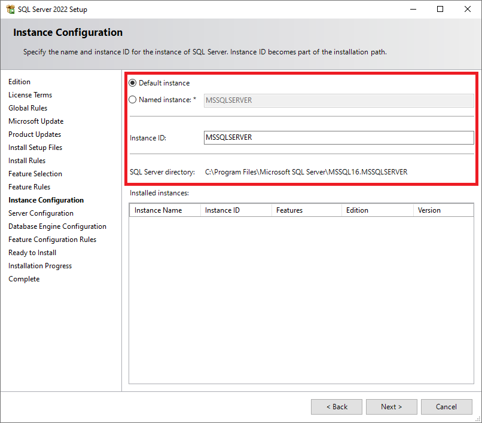
Task: Select Database Engine Configuration in sidebar
Action: tap(57, 226)
